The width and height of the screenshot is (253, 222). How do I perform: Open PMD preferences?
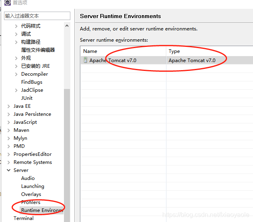pyautogui.click(x=19, y=146)
